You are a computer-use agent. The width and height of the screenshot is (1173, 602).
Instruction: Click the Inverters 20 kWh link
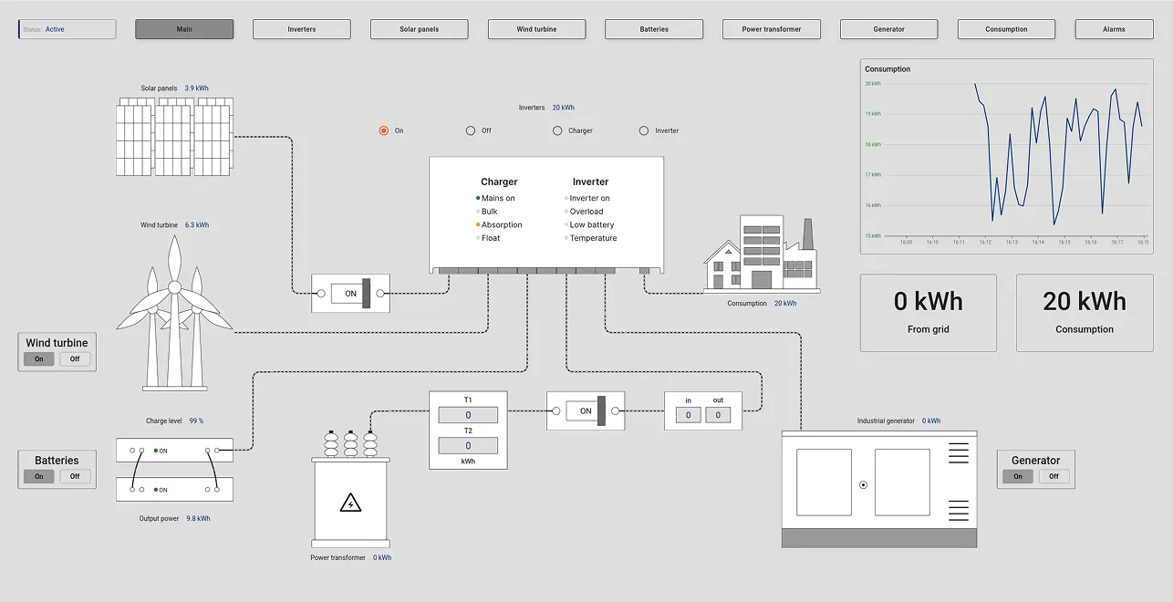[564, 107]
